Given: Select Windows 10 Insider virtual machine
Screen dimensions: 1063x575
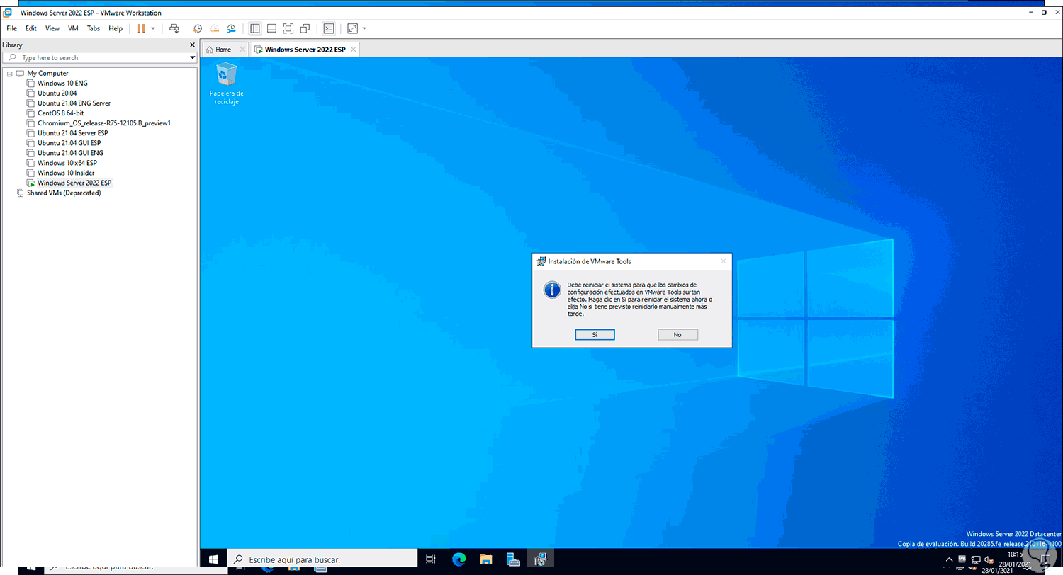Looking at the screenshot, I should 66,173.
